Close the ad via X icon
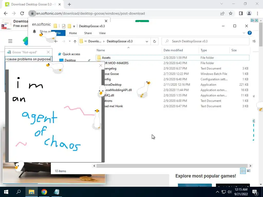Image resolution: width=263 pixels, height=197 pixels. pyautogui.click(x=257, y=20)
